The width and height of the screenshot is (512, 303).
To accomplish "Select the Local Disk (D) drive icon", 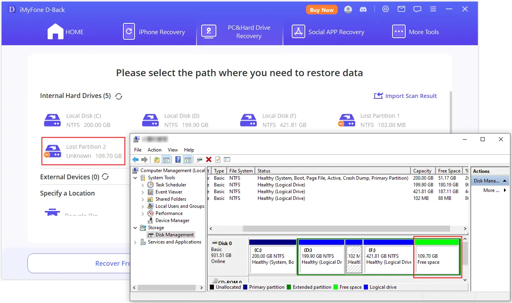I will [x=150, y=120].
